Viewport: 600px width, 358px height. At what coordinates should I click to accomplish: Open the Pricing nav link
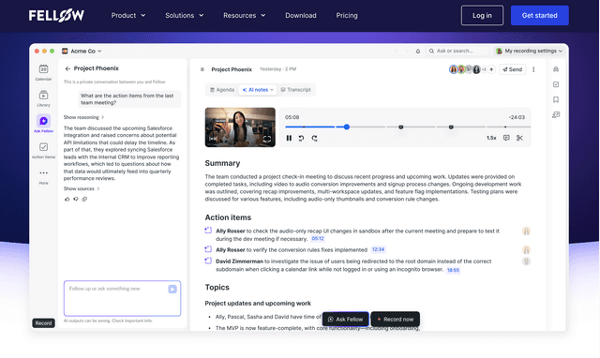pyautogui.click(x=347, y=16)
